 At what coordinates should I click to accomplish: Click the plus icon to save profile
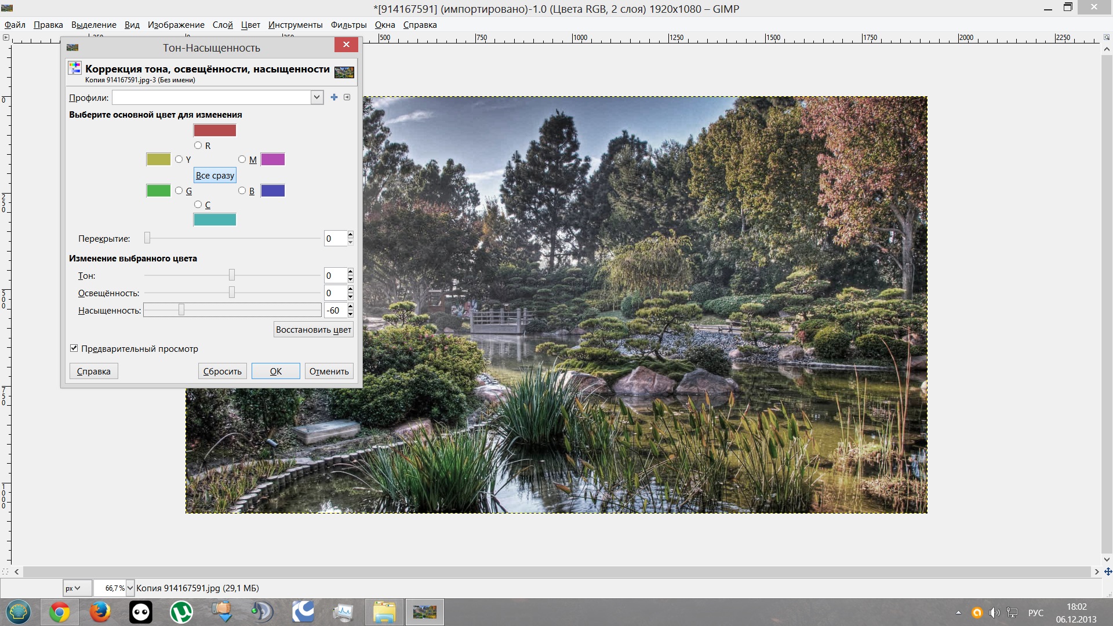(x=334, y=97)
